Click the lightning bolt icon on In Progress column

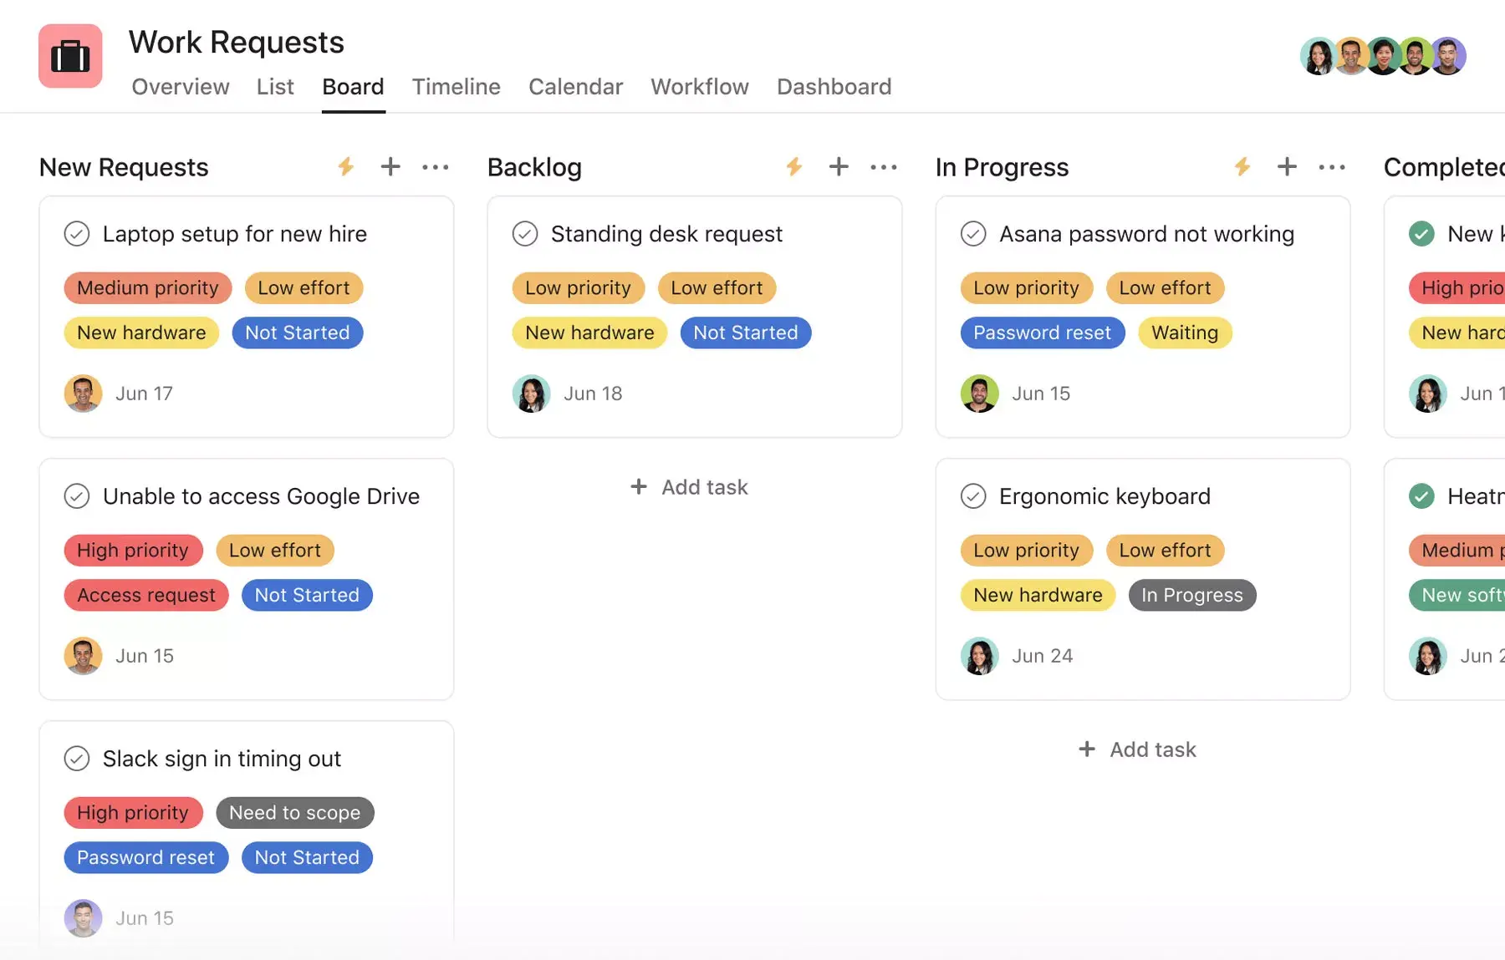click(x=1242, y=166)
